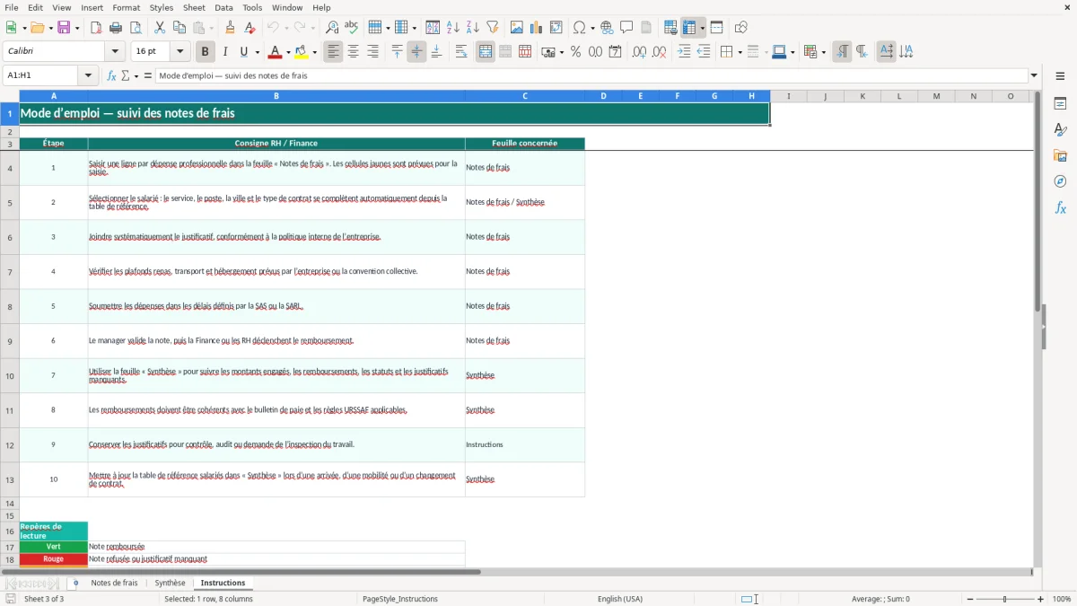Open the Font Color dropdown arrow
The image size is (1077, 606).
289,52
